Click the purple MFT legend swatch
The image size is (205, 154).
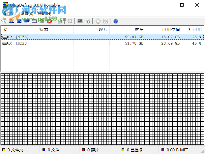click(x=163, y=150)
